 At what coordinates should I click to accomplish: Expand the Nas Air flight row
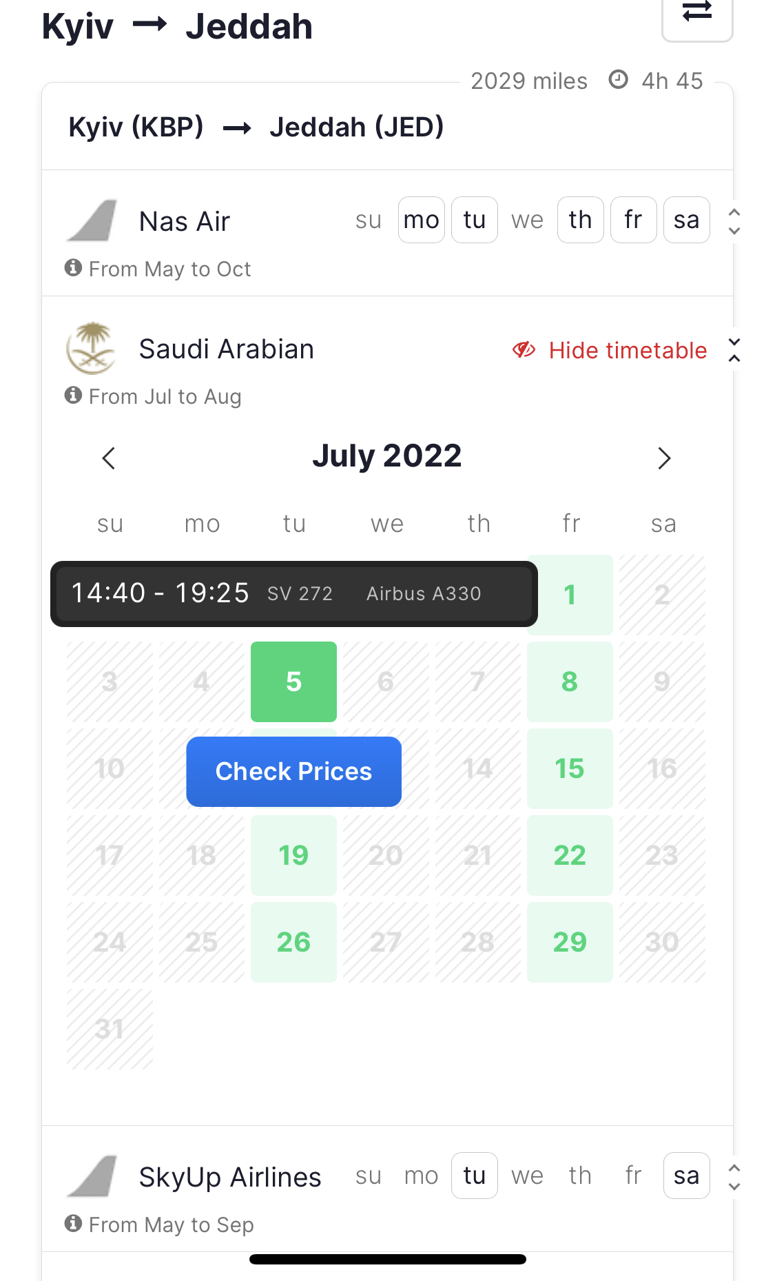(734, 221)
